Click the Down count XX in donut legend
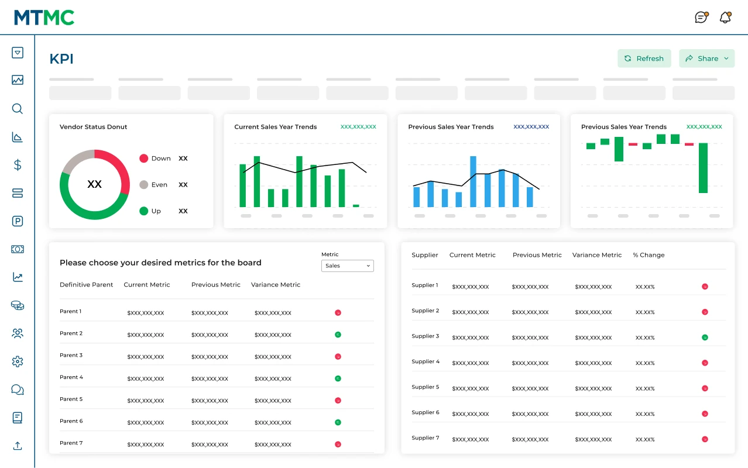The height and width of the screenshot is (468, 748). coord(183,159)
